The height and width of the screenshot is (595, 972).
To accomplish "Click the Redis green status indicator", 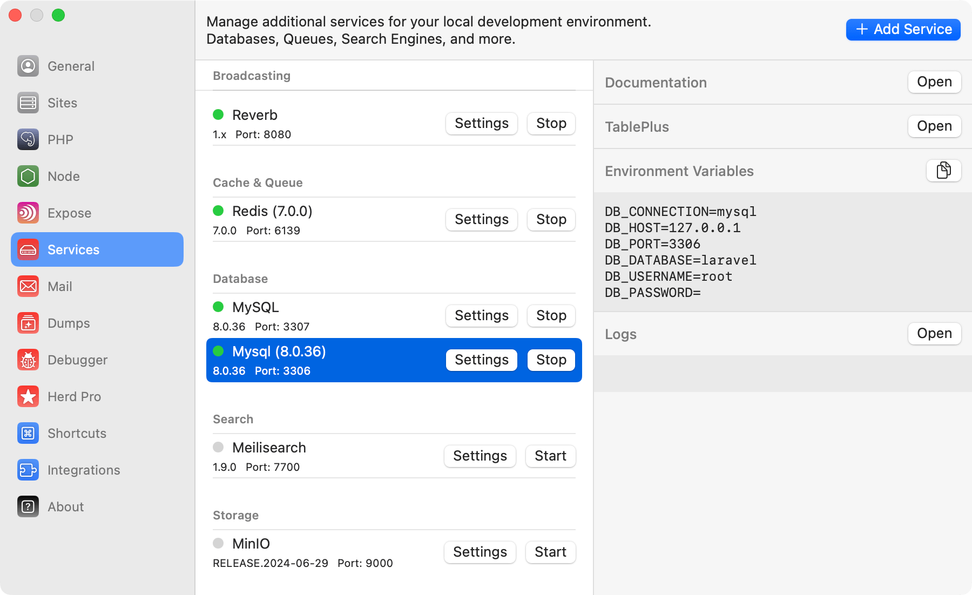I will click(x=218, y=211).
